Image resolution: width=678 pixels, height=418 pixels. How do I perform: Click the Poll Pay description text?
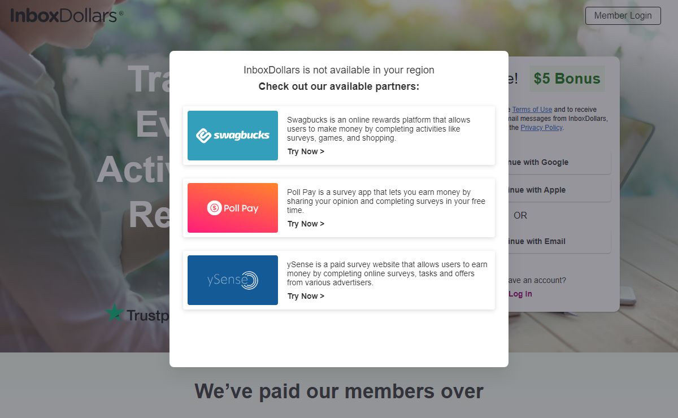(x=386, y=201)
